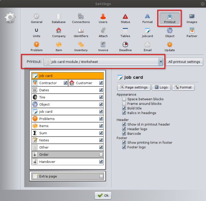Open the Item settings section
This screenshot has width=206, height=201.
coord(59,47)
